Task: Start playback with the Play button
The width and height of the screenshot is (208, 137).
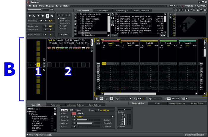Action: [x=30, y=16]
